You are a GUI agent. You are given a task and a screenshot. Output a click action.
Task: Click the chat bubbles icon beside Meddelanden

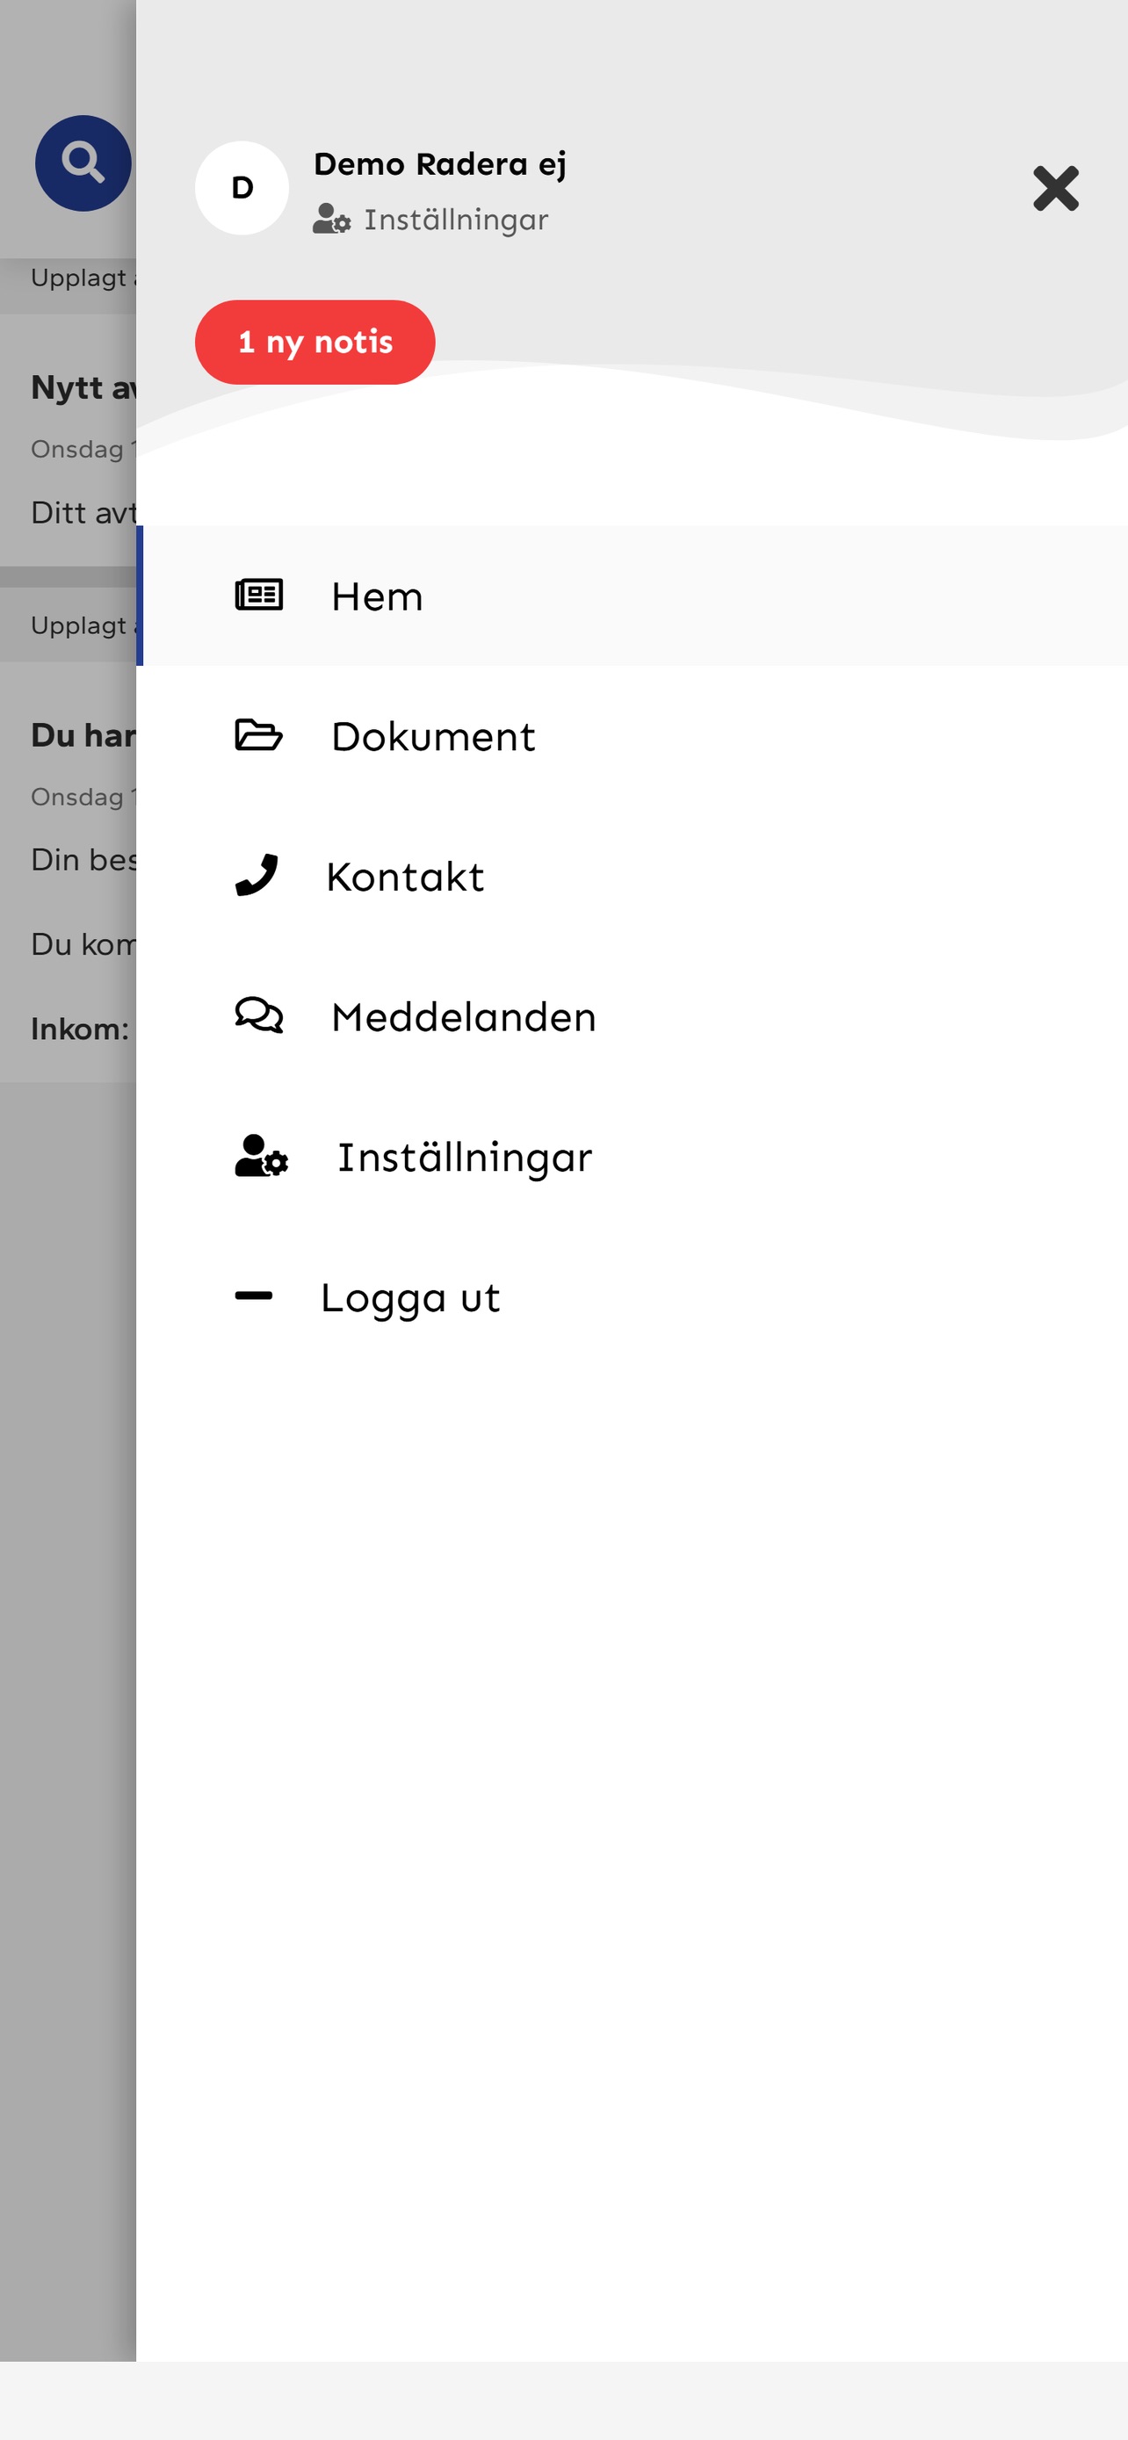[x=258, y=1015]
